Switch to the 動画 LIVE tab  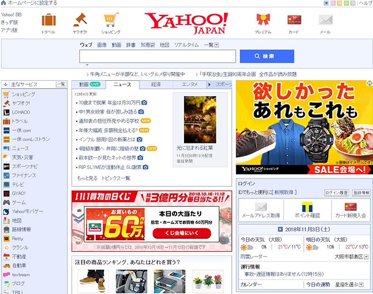pos(89,84)
